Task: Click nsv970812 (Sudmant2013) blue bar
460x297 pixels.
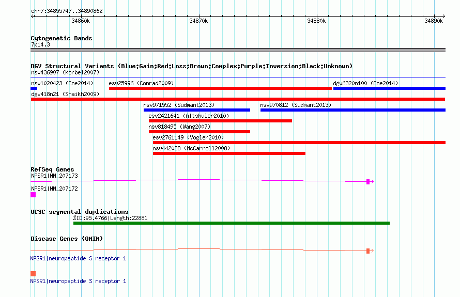Action: point(353,110)
